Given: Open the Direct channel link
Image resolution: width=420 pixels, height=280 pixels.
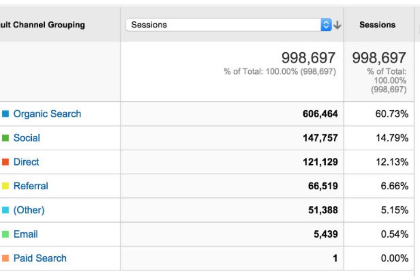Looking at the screenshot, I should (x=26, y=162).
